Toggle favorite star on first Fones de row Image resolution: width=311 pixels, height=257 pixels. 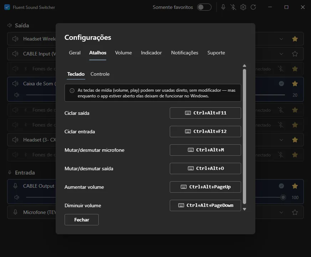click(295, 69)
